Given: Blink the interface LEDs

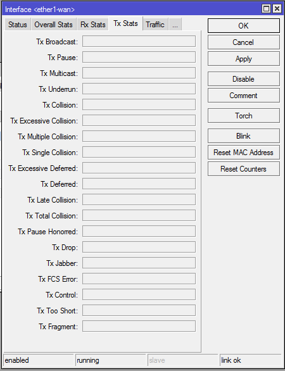Looking at the screenshot, I should (x=244, y=136).
